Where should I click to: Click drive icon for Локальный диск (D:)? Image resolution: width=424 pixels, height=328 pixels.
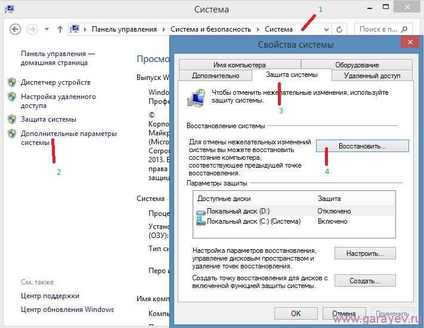point(200,212)
